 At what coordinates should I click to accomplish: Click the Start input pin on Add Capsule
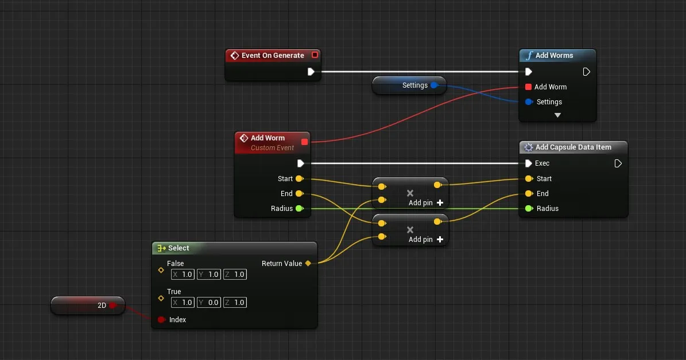pos(528,179)
